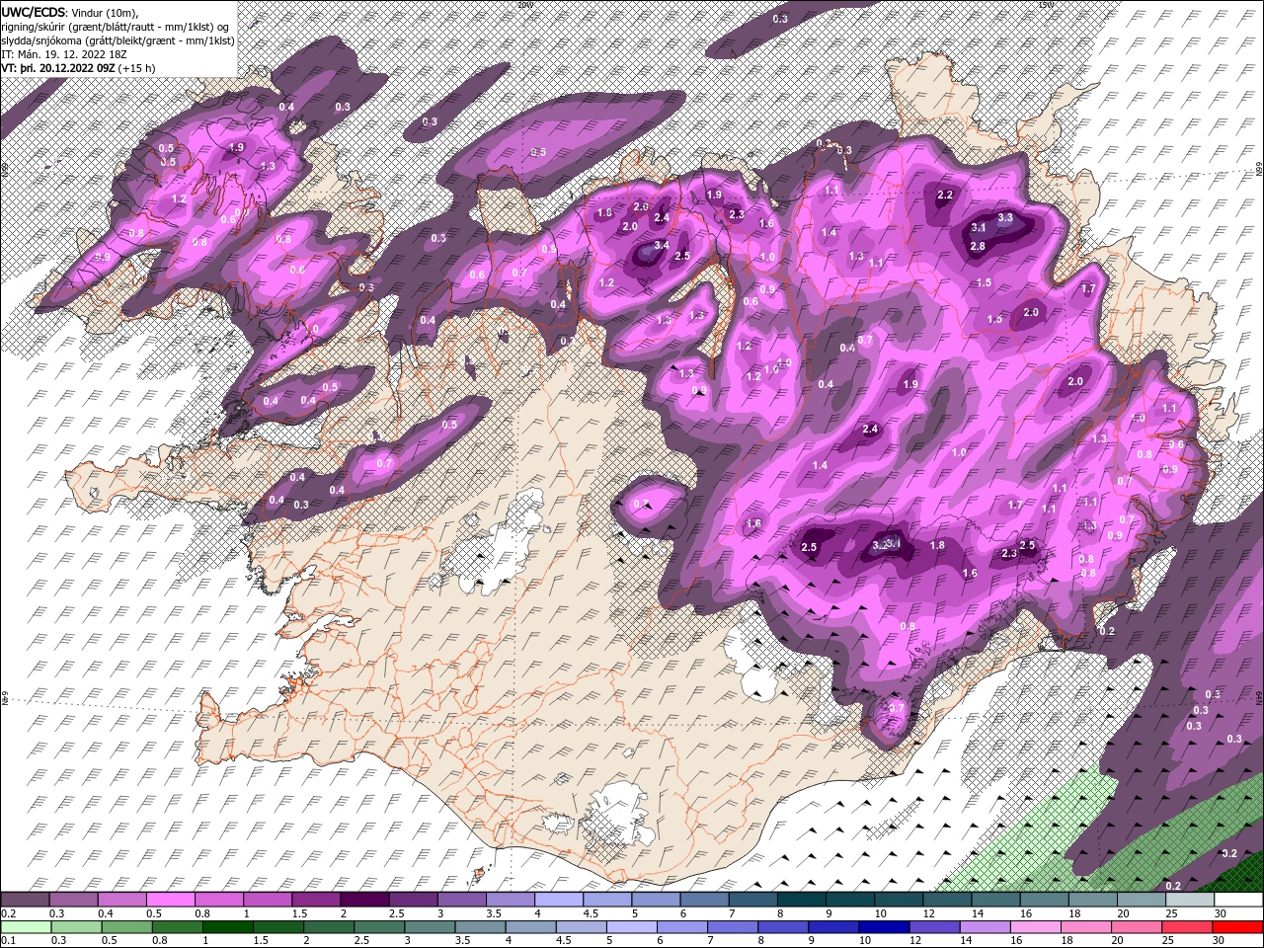
Task: Click the "(+15 h)" forecast offset text
Action: click(136, 68)
